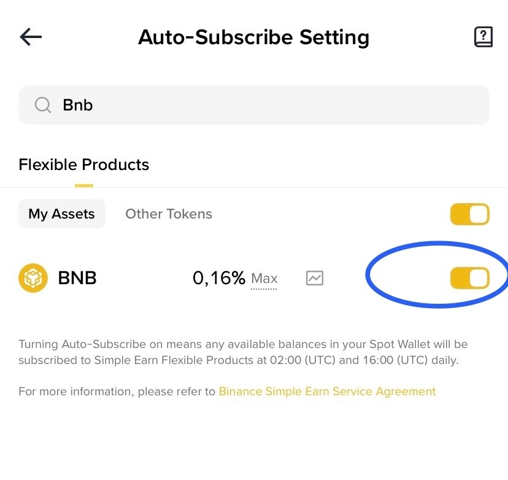
Task: Click the "For more information" text
Action: pos(117,391)
